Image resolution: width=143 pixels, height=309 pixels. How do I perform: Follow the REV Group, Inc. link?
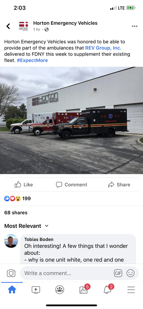pos(103,48)
